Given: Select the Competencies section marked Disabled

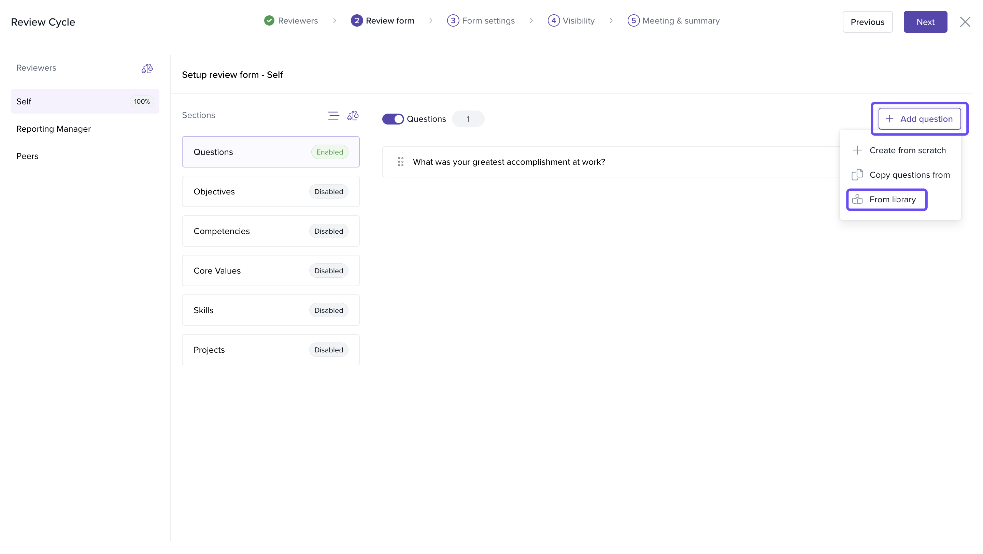Looking at the screenshot, I should 271,231.
